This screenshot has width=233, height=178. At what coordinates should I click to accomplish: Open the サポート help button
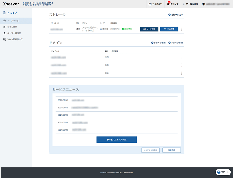point(223,172)
